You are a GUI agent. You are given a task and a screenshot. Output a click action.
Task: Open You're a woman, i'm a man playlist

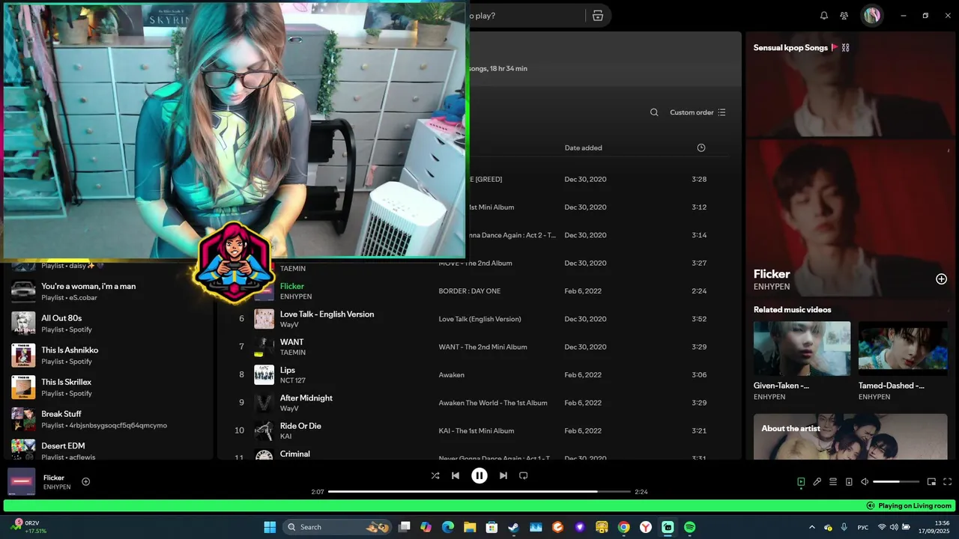109,291
